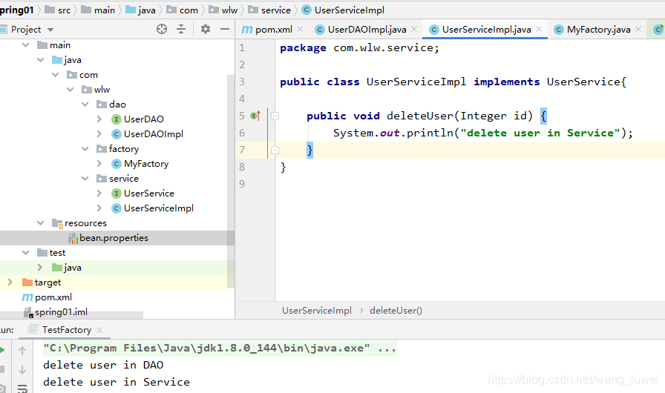This screenshot has height=393, width=665.
Task: Click UserServiceImpl in editor breadcrumb
Action: click(317, 311)
